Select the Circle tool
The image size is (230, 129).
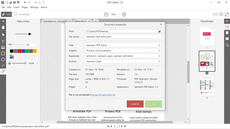(x=3, y=60)
